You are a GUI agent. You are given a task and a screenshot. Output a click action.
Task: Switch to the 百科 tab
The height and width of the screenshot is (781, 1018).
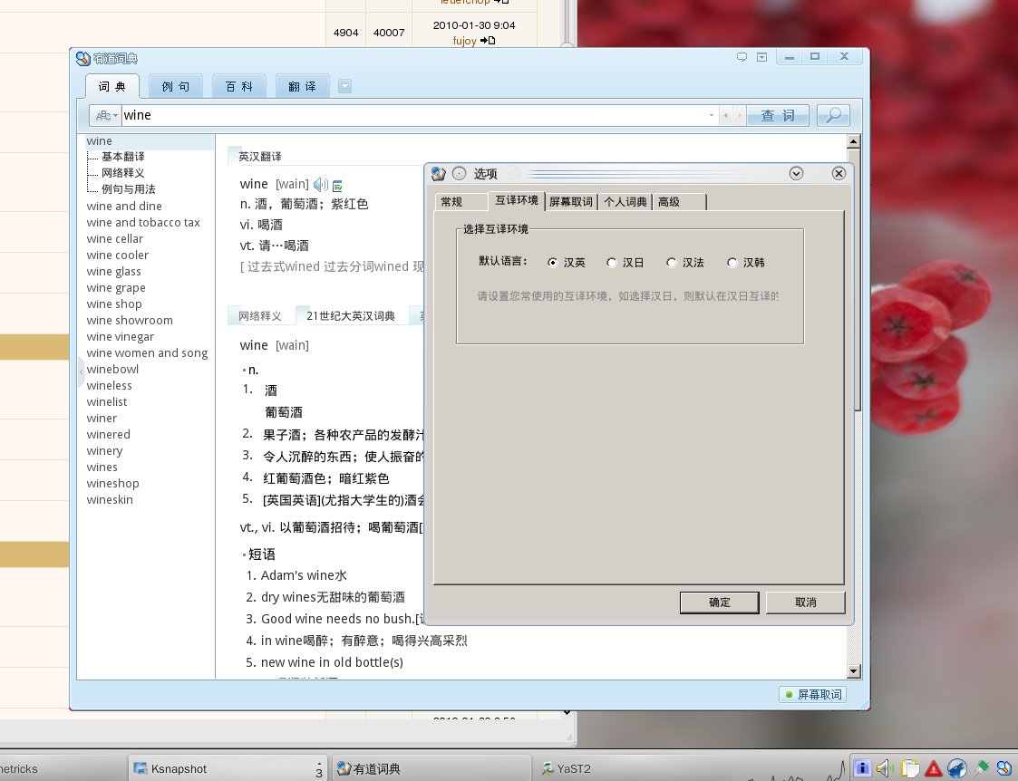click(239, 86)
